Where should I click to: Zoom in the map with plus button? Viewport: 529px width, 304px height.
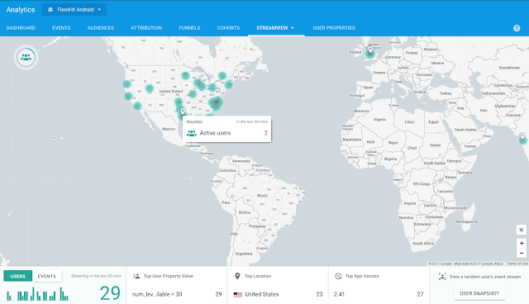tap(522, 243)
